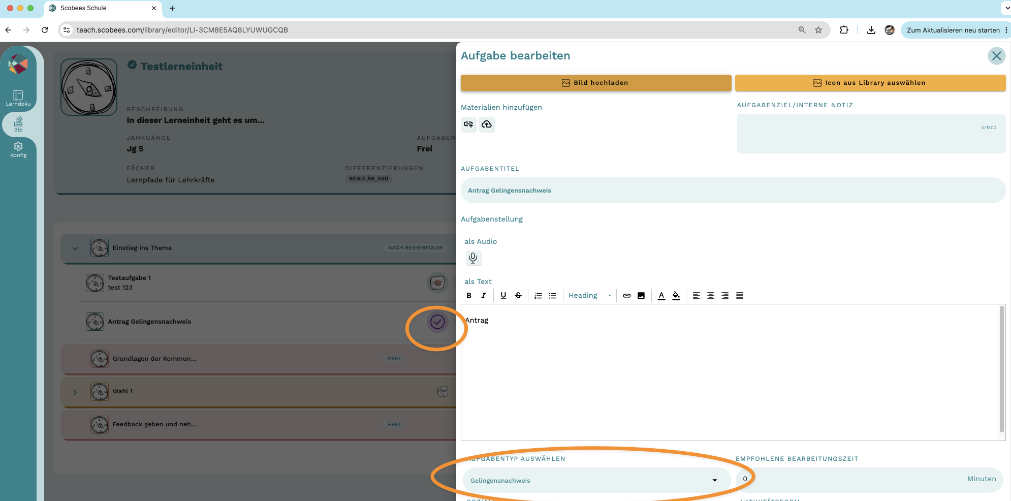Open the Konfig settings section

point(18,150)
